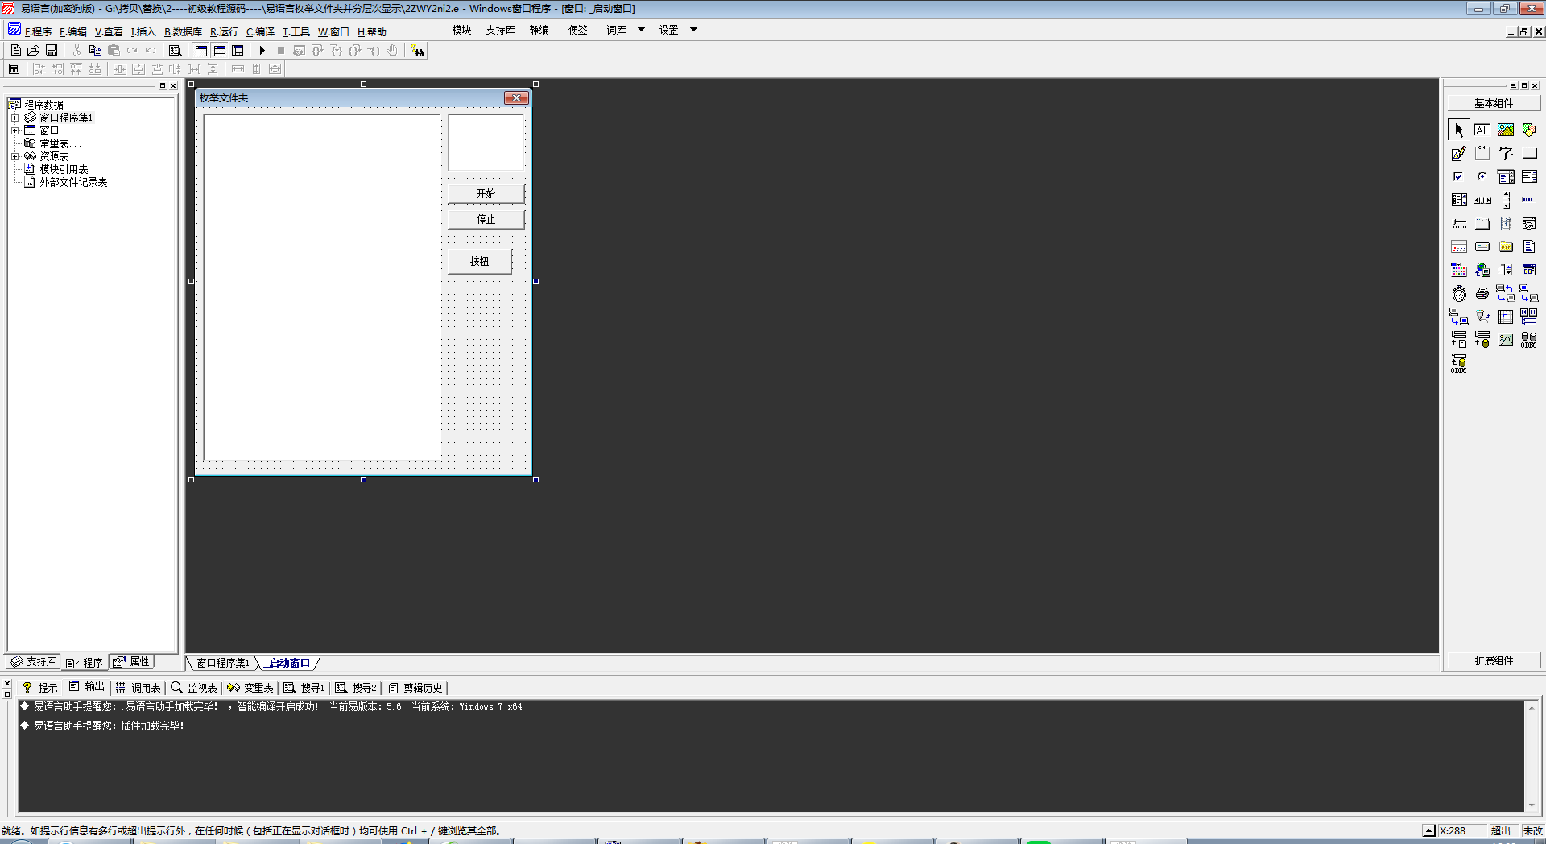The width and height of the screenshot is (1546, 844).
Task: Select the combo box component icon
Action: click(x=1506, y=176)
